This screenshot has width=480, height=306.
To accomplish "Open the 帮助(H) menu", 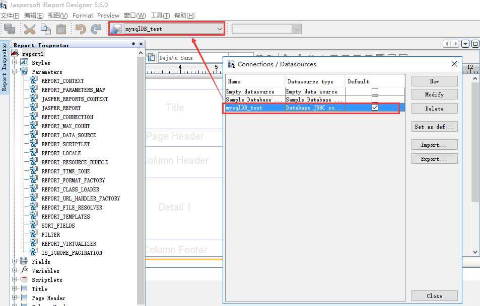I will [184, 16].
